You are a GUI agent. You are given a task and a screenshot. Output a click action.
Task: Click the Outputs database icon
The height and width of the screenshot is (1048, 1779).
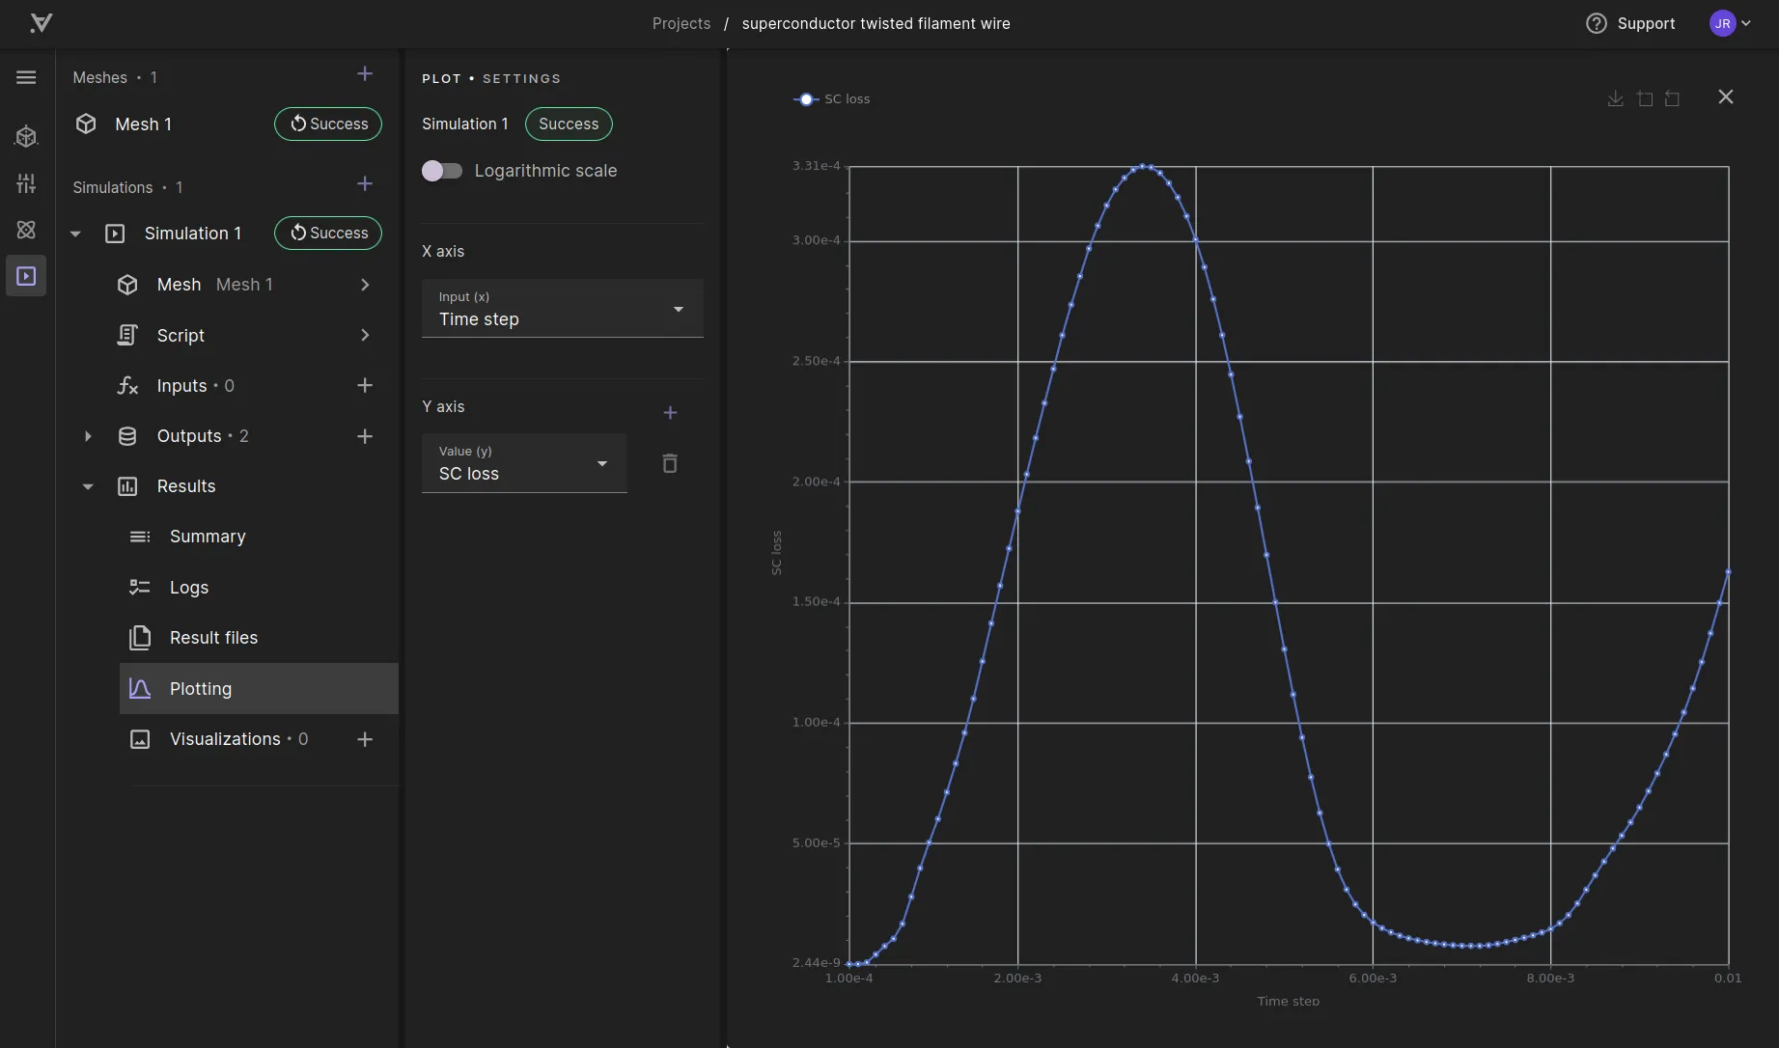click(x=127, y=436)
